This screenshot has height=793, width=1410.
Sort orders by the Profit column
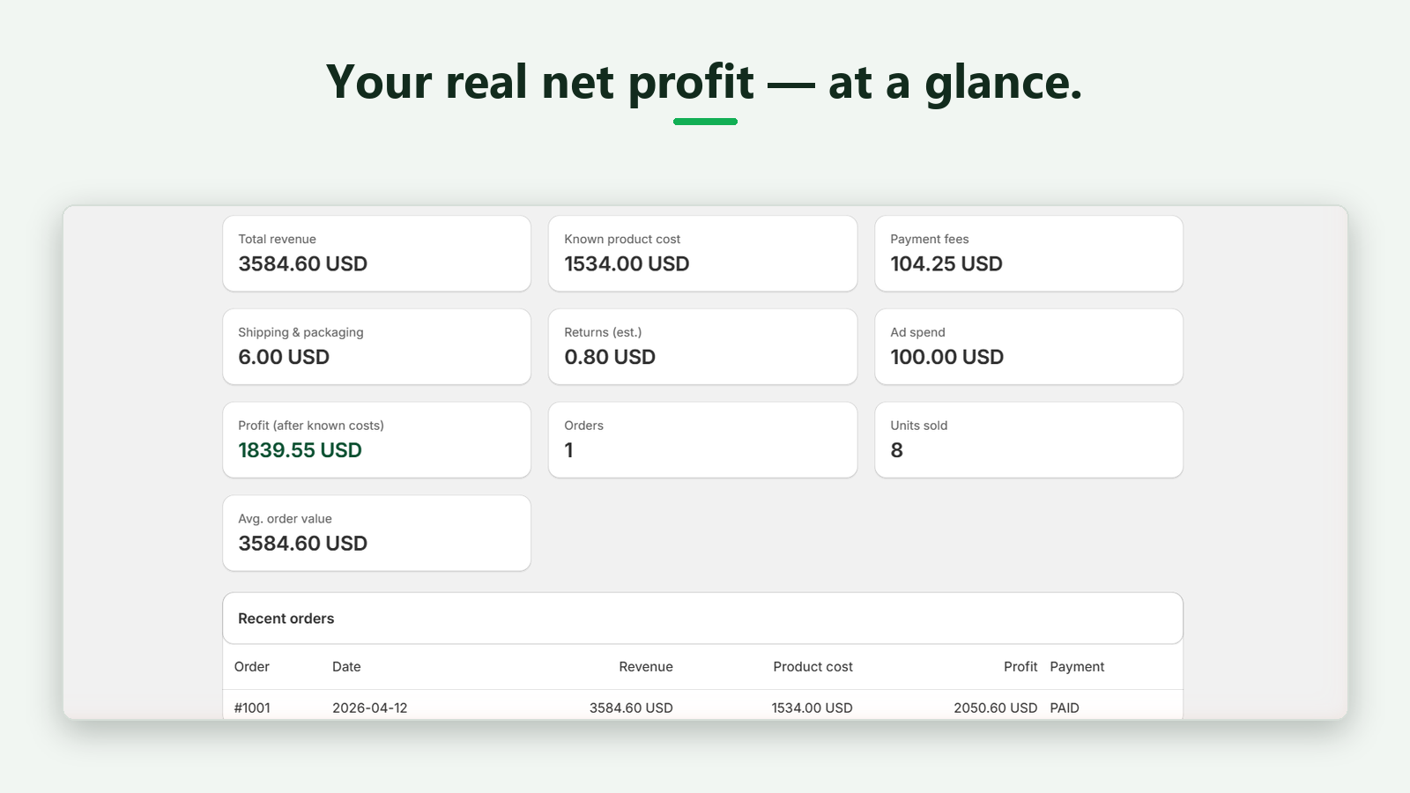pyautogui.click(x=1020, y=667)
